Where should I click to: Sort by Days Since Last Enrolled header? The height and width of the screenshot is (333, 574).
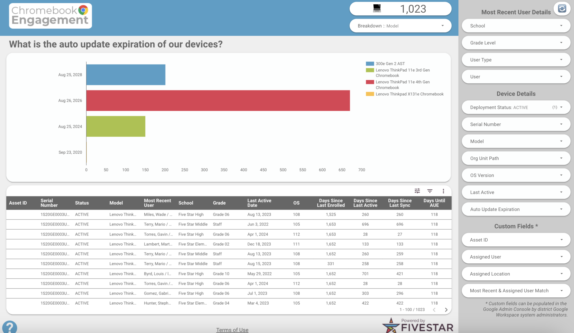331,203
